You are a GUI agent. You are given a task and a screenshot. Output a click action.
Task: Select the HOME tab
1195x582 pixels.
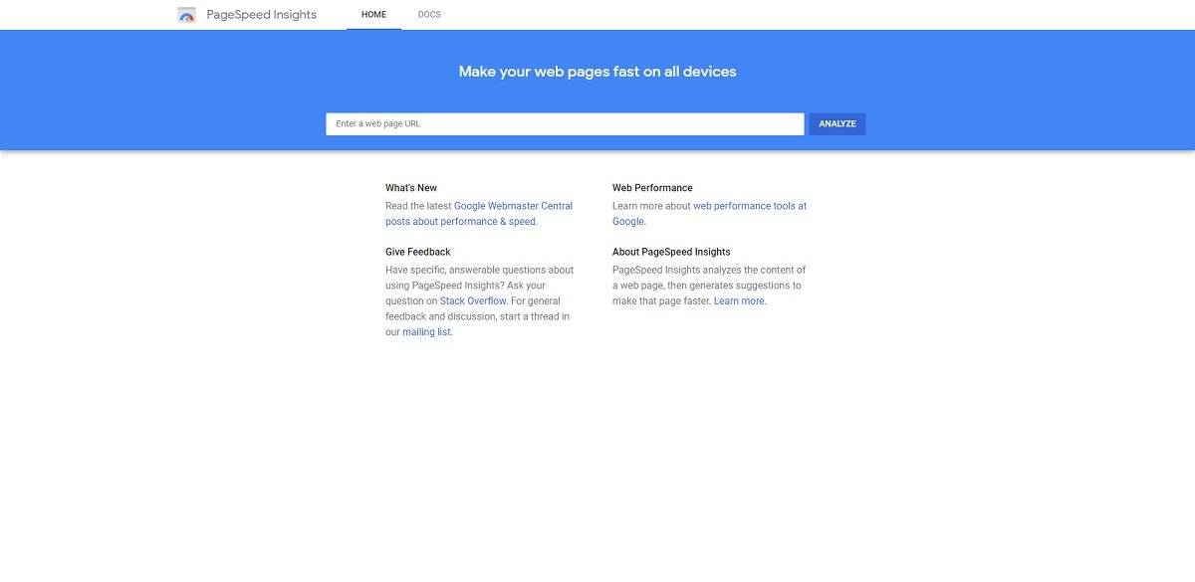[373, 14]
